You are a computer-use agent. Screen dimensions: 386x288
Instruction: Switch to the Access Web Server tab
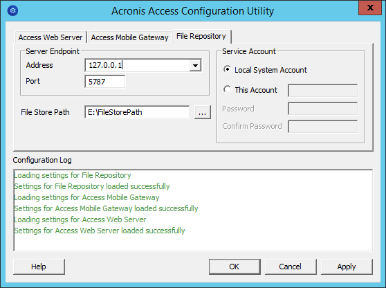(x=50, y=37)
